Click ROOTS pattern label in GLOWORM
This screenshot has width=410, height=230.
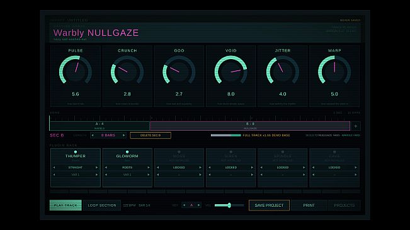127,167
